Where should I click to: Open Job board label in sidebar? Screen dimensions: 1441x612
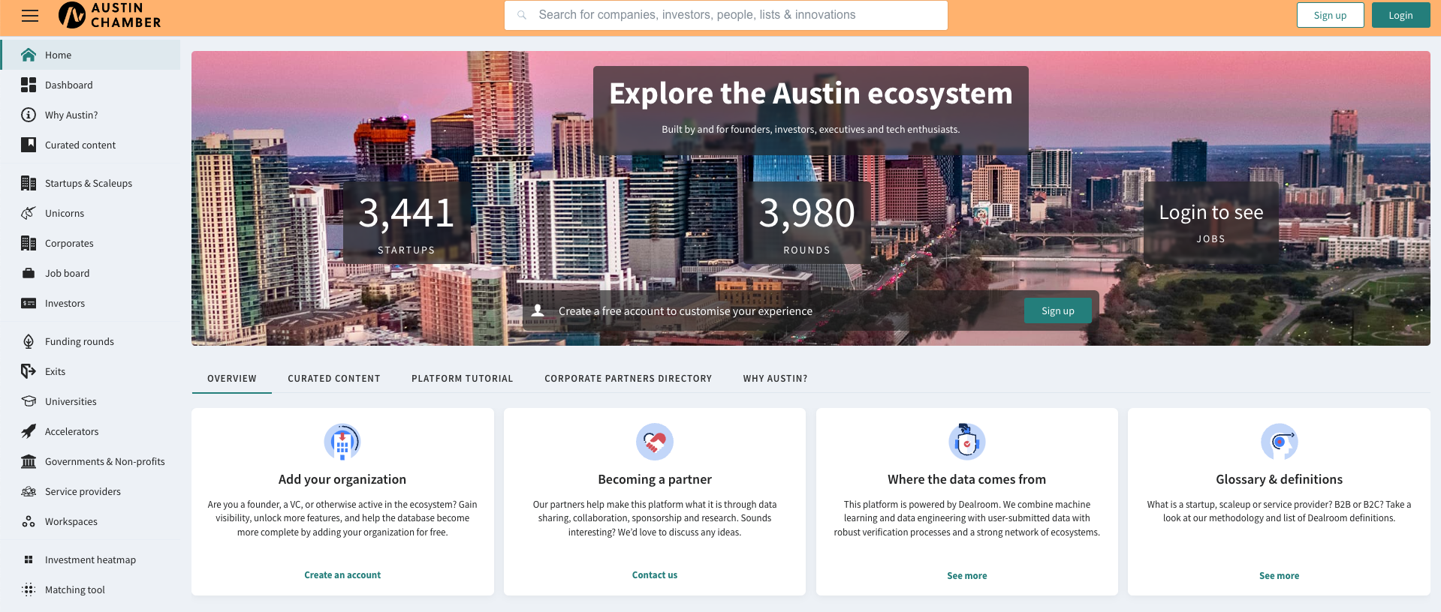click(x=67, y=273)
